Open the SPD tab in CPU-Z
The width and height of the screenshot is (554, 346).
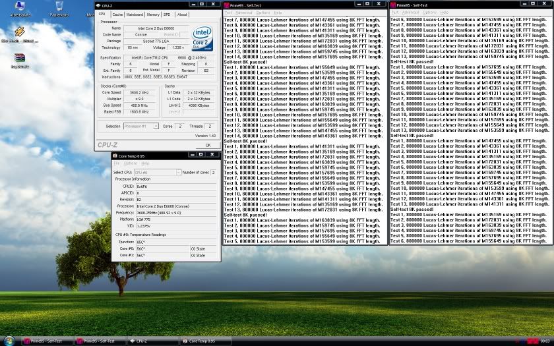167,14
